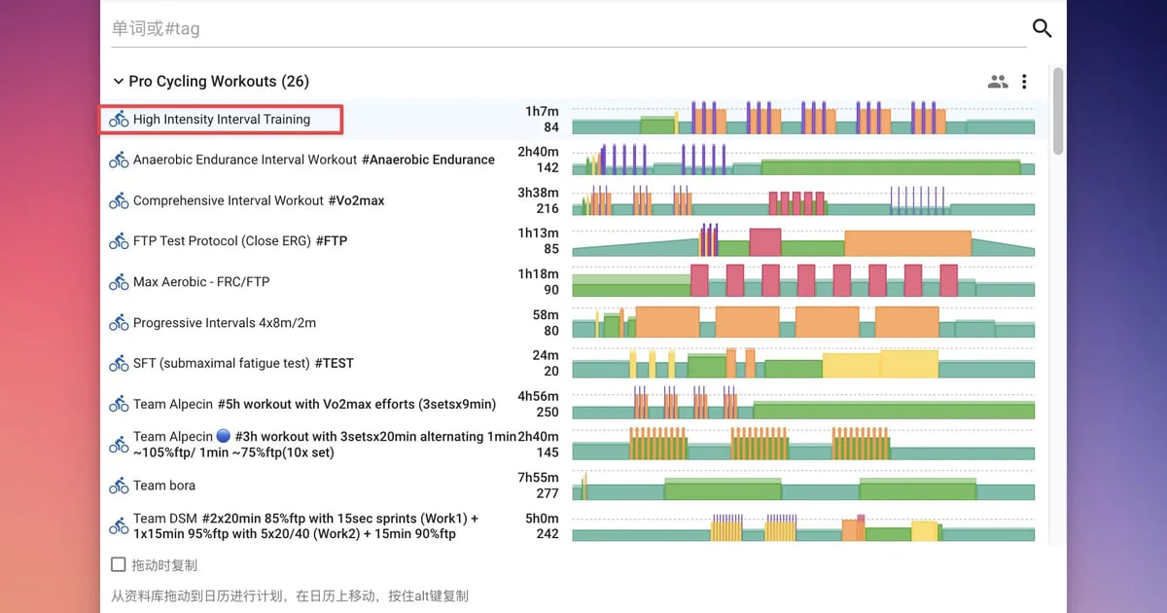
Task: Click cycling icon beside Max Aerobic - FRC/FTP
Action: tap(119, 282)
